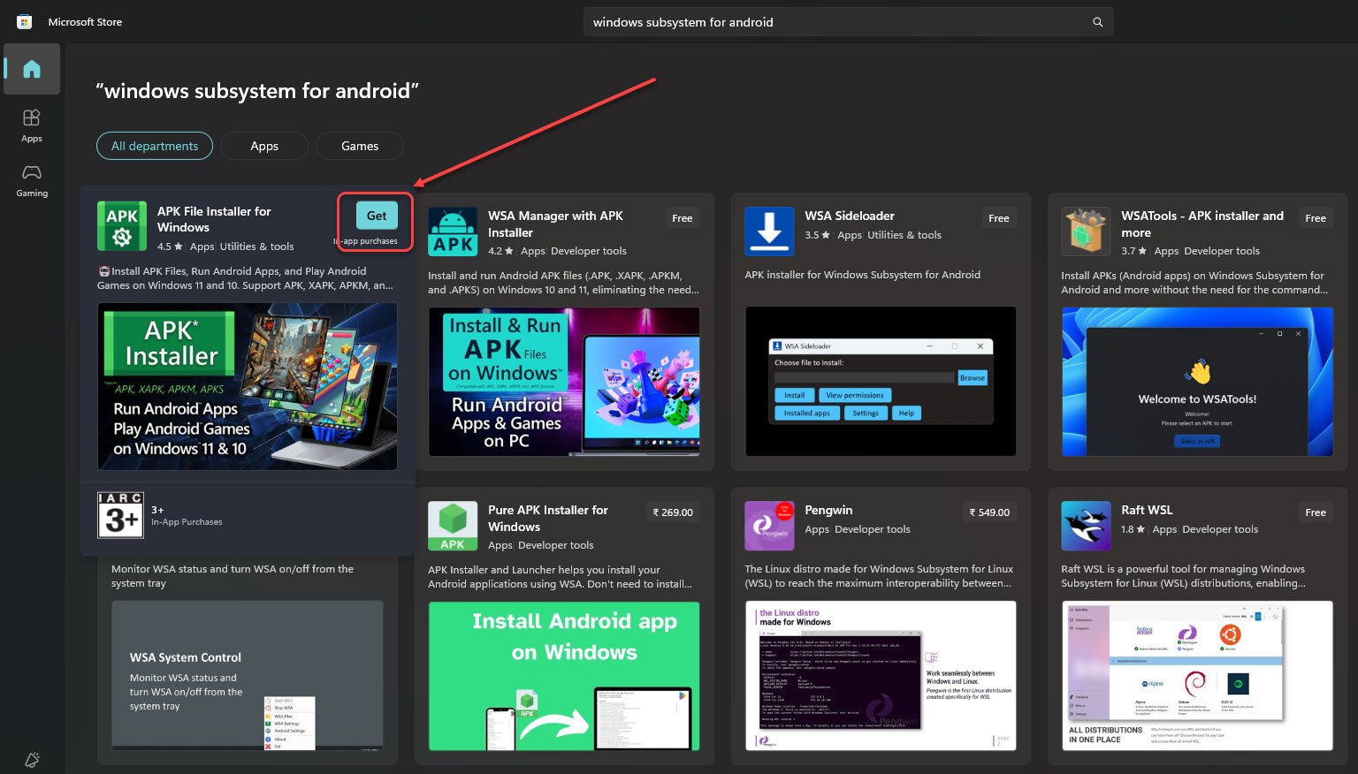Select the Games filter tab
Image resolution: width=1358 pixels, height=774 pixels.
click(359, 146)
